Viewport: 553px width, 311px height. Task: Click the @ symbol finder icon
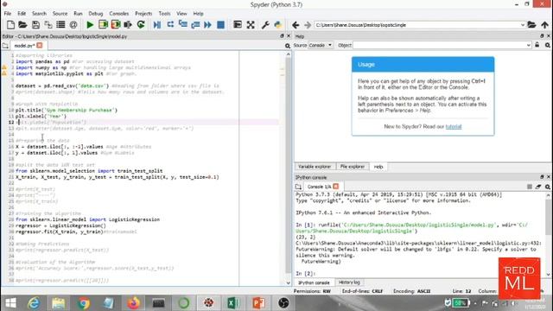click(73, 25)
